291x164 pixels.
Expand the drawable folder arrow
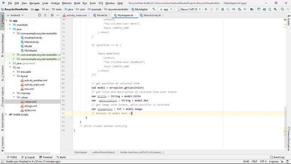[14, 72]
